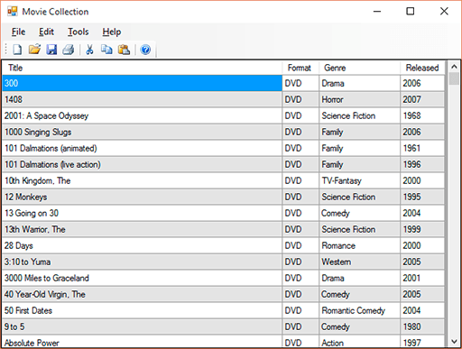Click the TV-Fantasy genre cell
The width and height of the screenshot is (462, 349).
pyautogui.click(x=359, y=180)
